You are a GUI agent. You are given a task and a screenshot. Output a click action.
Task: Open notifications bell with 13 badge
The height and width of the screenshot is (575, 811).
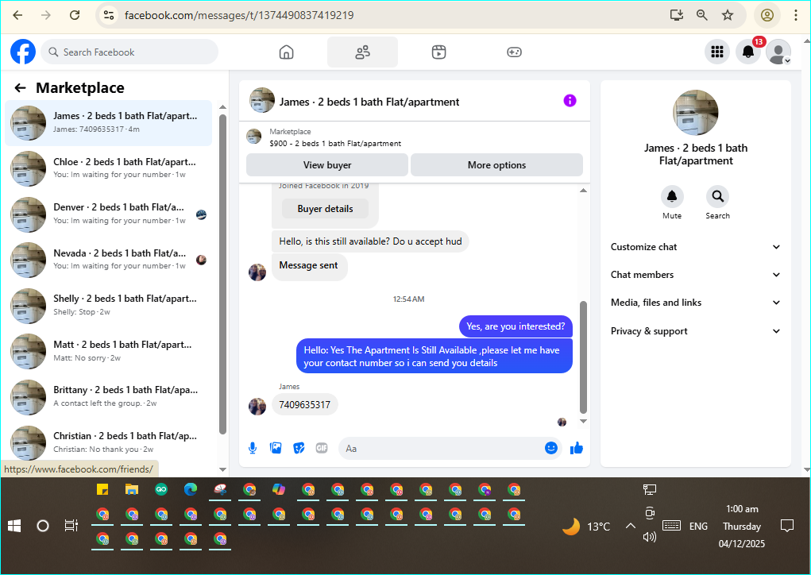(748, 52)
